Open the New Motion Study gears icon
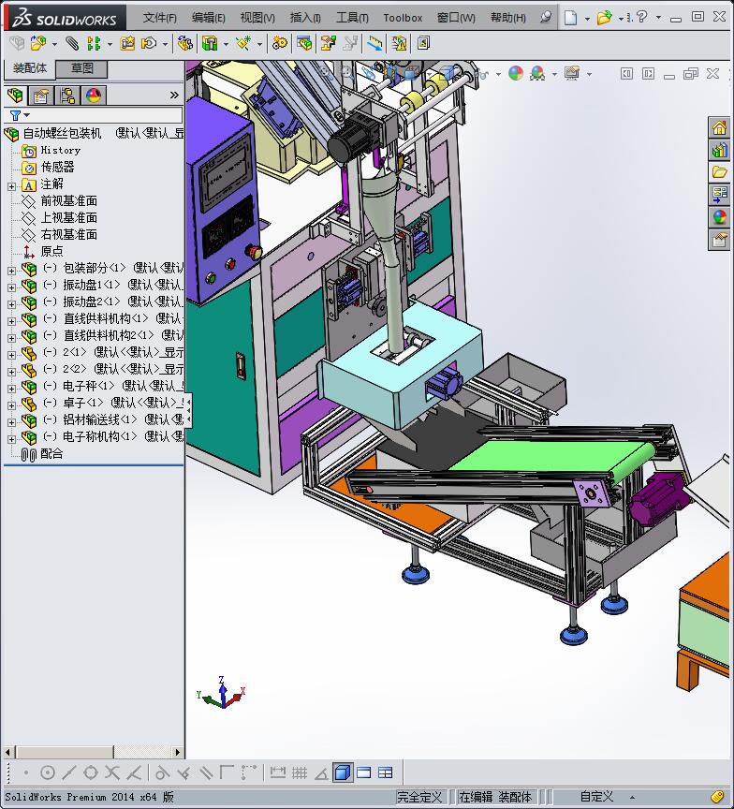The image size is (734, 809). tap(280, 43)
